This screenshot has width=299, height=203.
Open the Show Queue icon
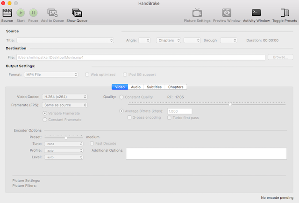click(x=77, y=13)
